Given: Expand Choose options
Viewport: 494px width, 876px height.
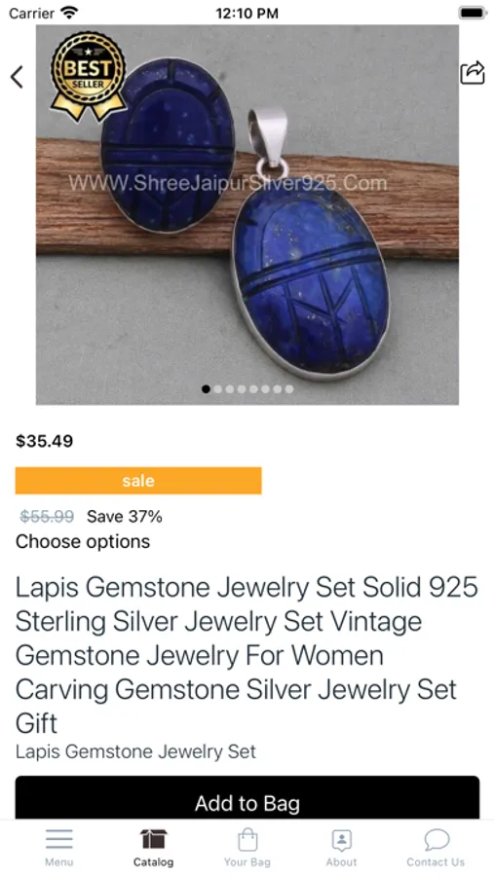Looking at the screenshot, I should (83, 541).
